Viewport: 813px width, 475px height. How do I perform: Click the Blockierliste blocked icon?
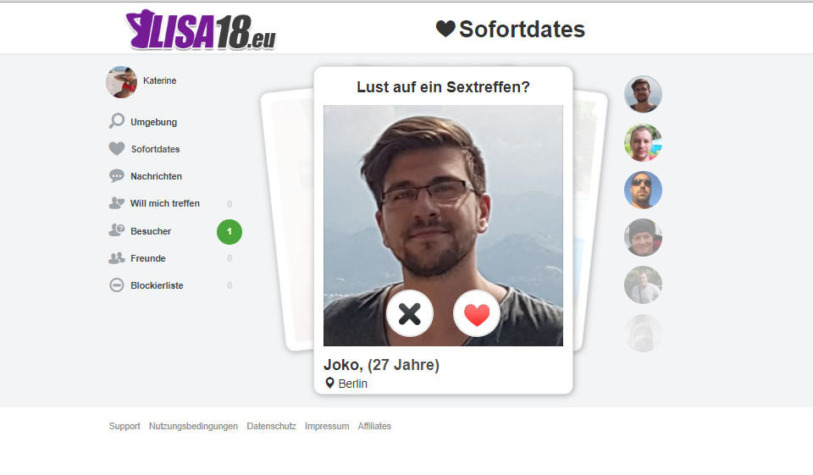point(117,285)
